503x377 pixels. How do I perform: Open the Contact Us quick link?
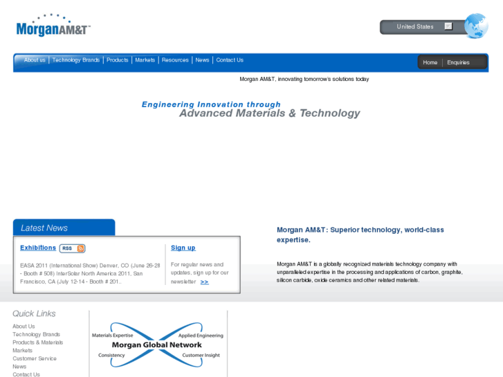(26, 374)
